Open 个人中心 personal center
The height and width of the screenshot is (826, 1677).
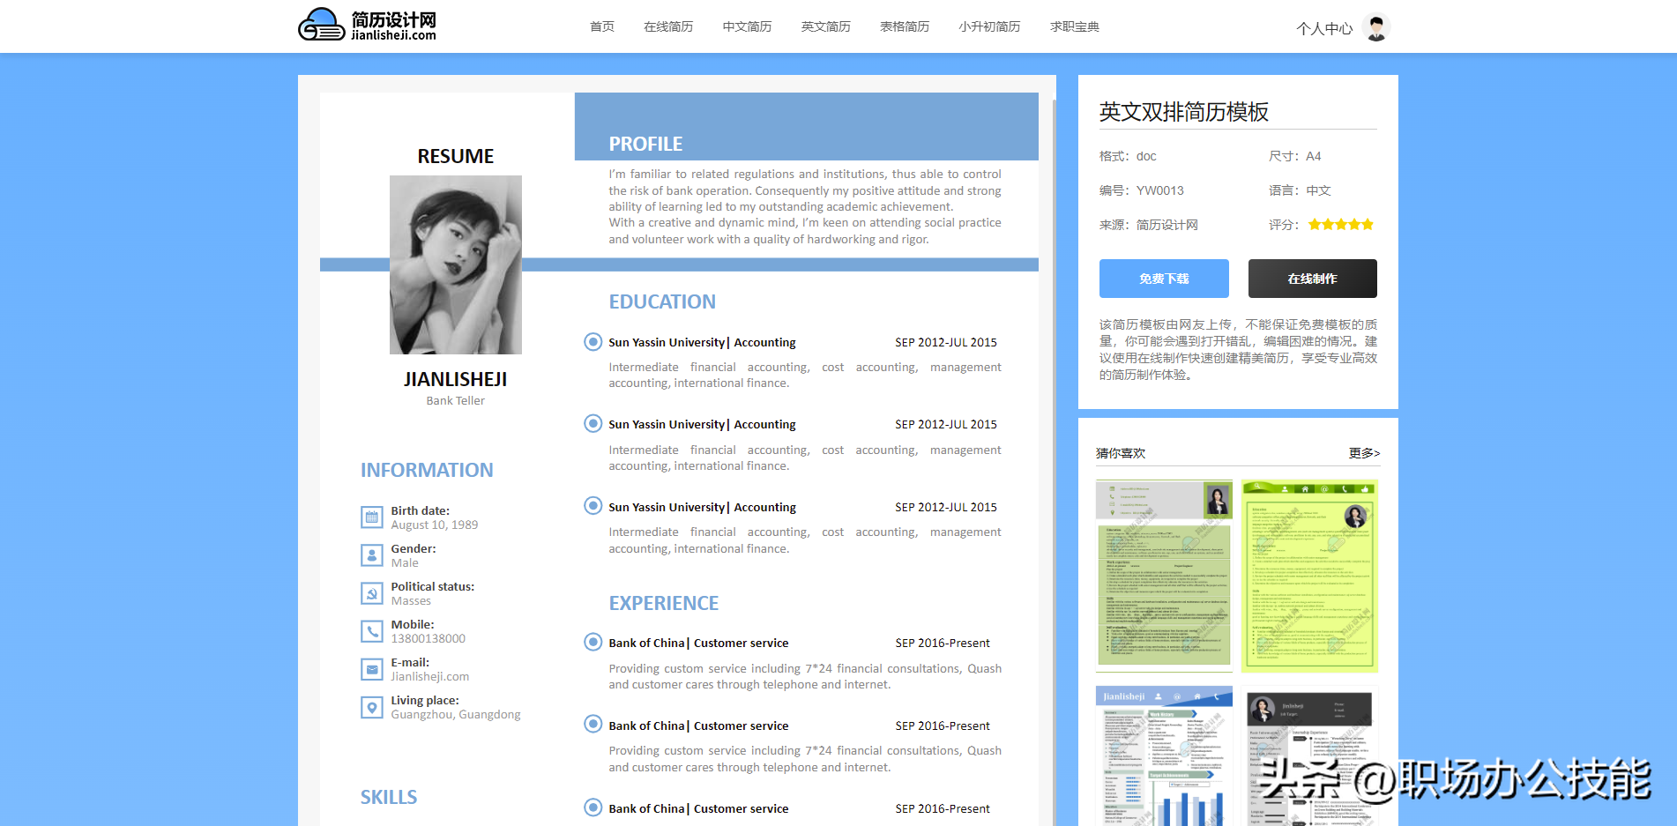tap(1323, 28)
